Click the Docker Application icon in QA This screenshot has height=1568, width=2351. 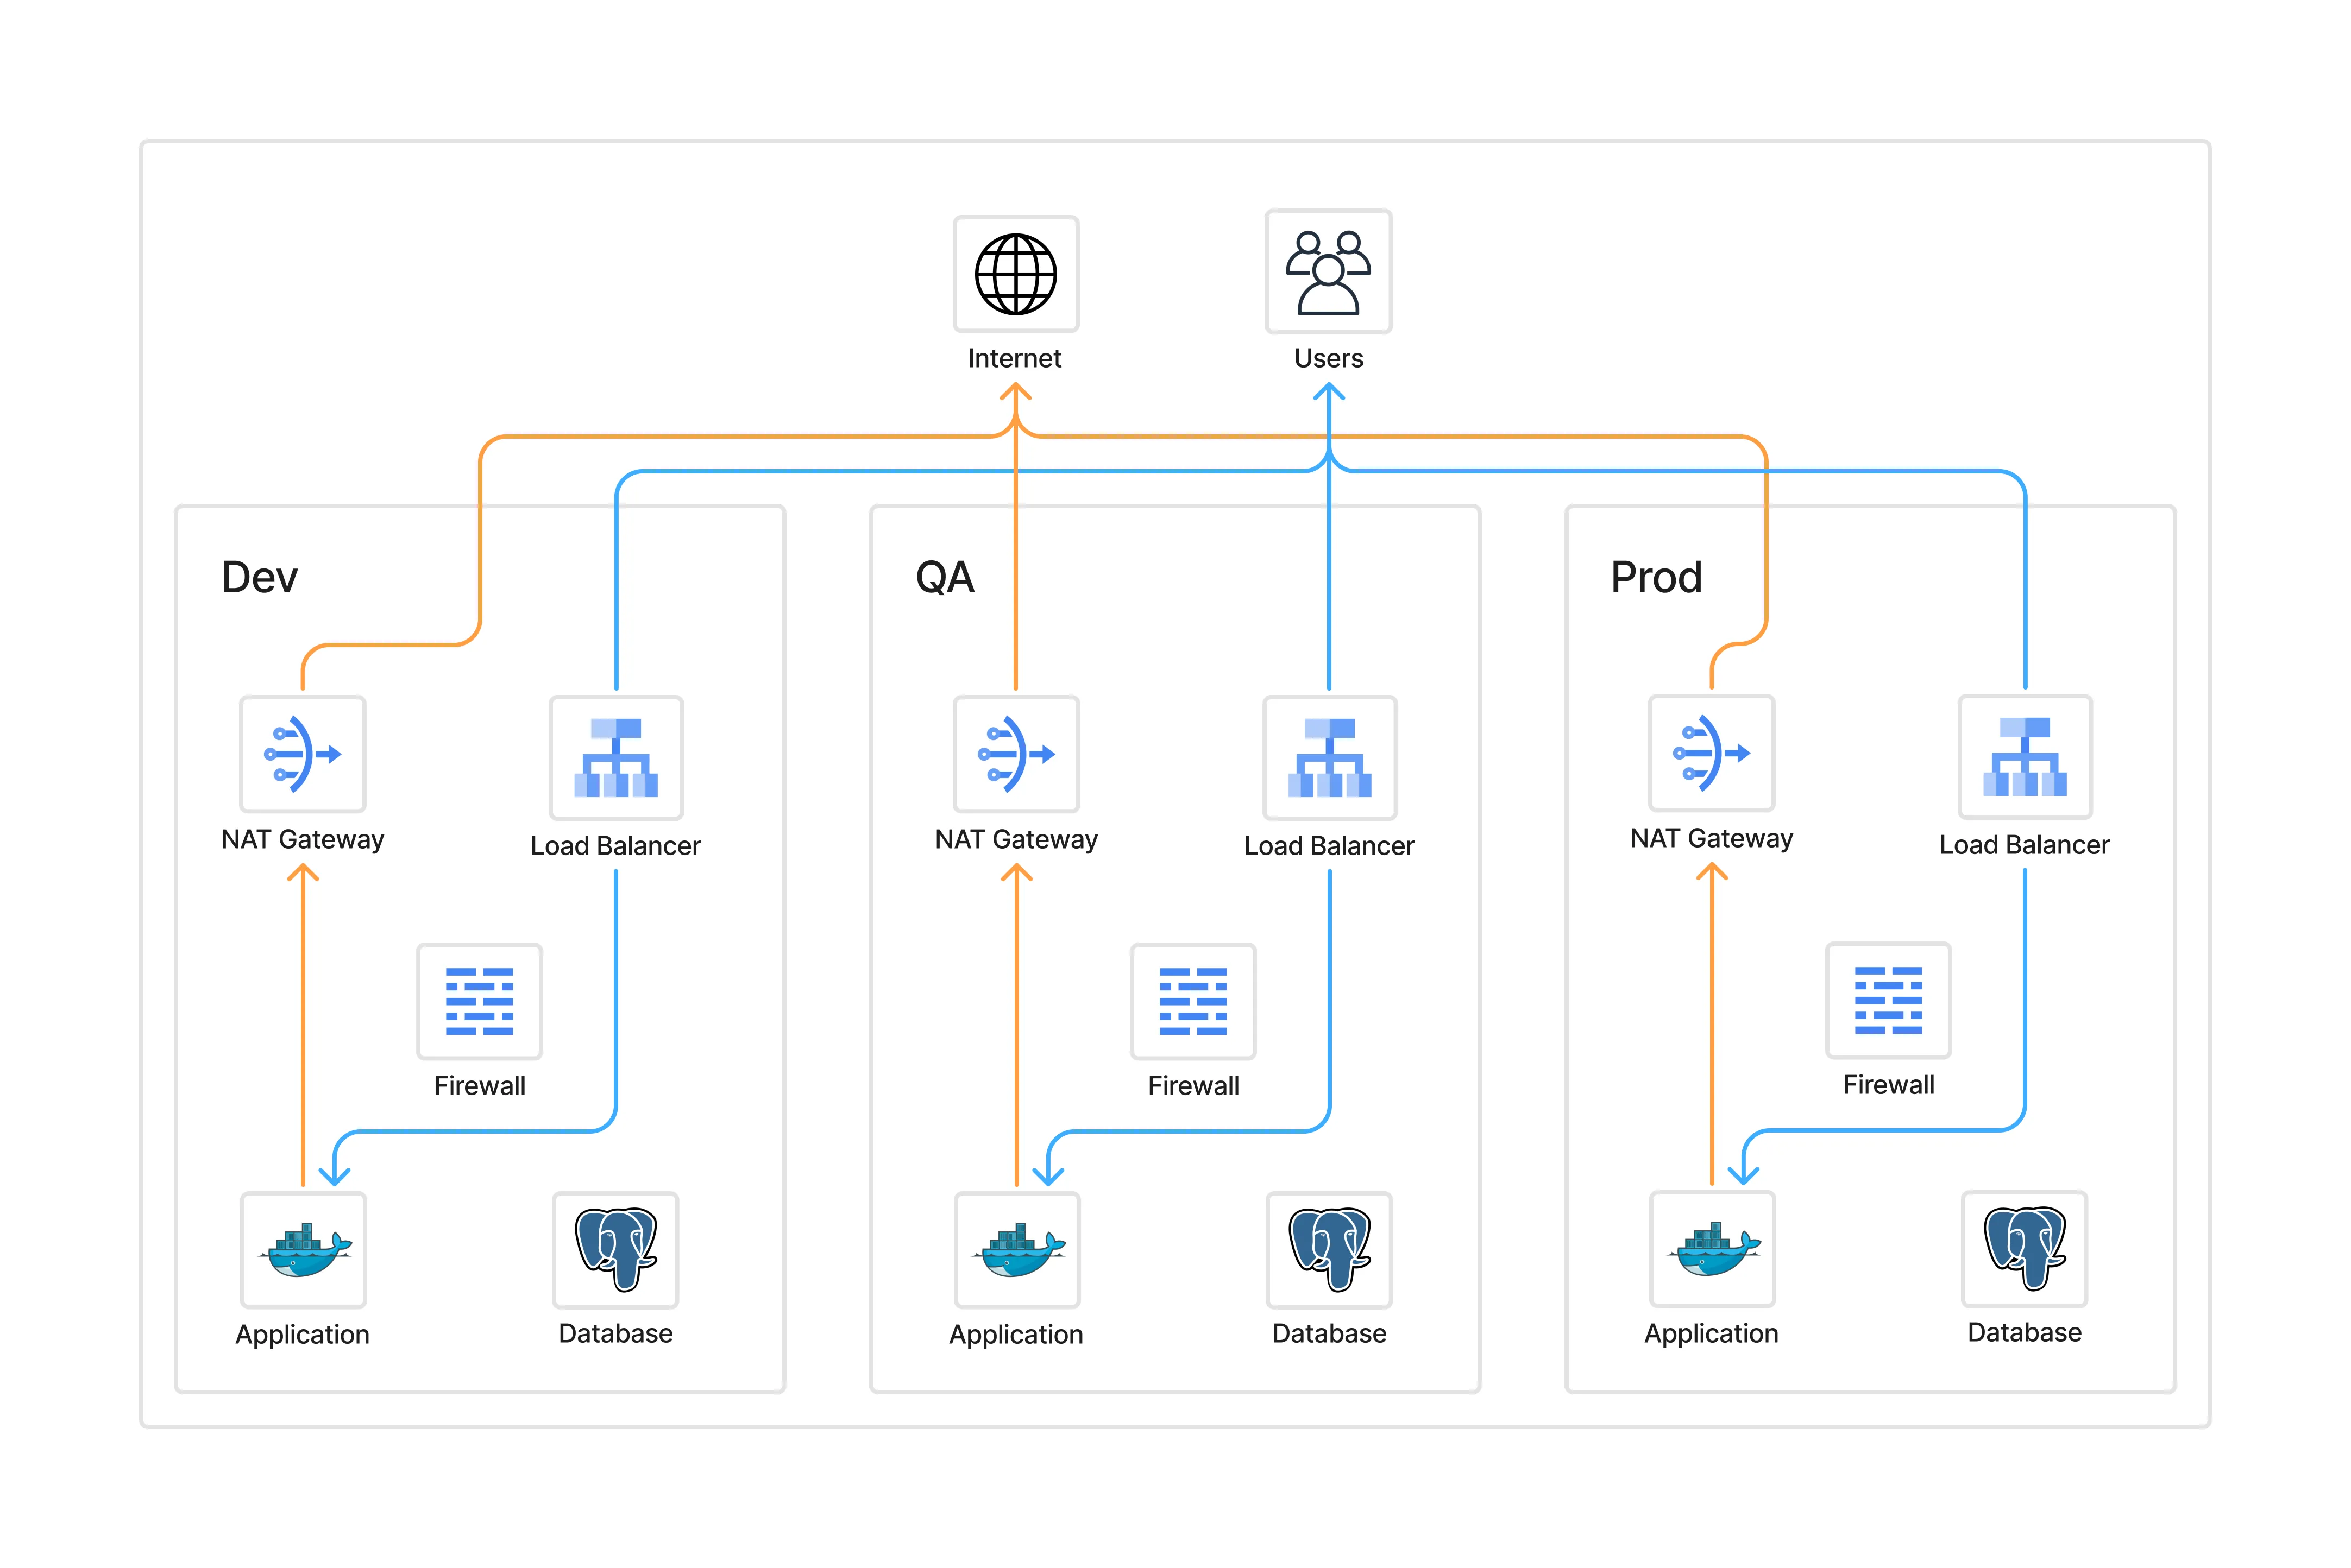(1016, 1252)
